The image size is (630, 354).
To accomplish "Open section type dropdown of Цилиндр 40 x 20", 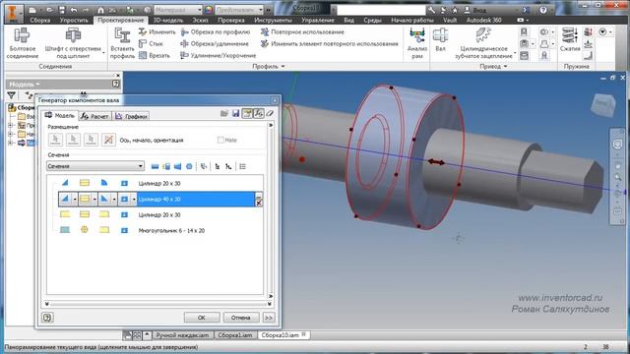I will click(94, 199).
